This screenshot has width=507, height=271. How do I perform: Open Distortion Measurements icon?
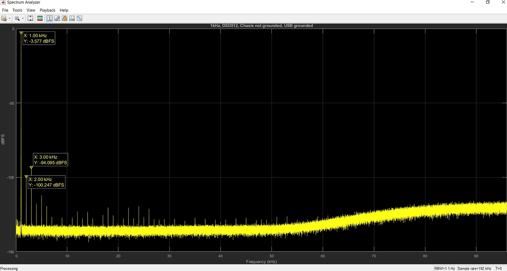tap(72, 18)
